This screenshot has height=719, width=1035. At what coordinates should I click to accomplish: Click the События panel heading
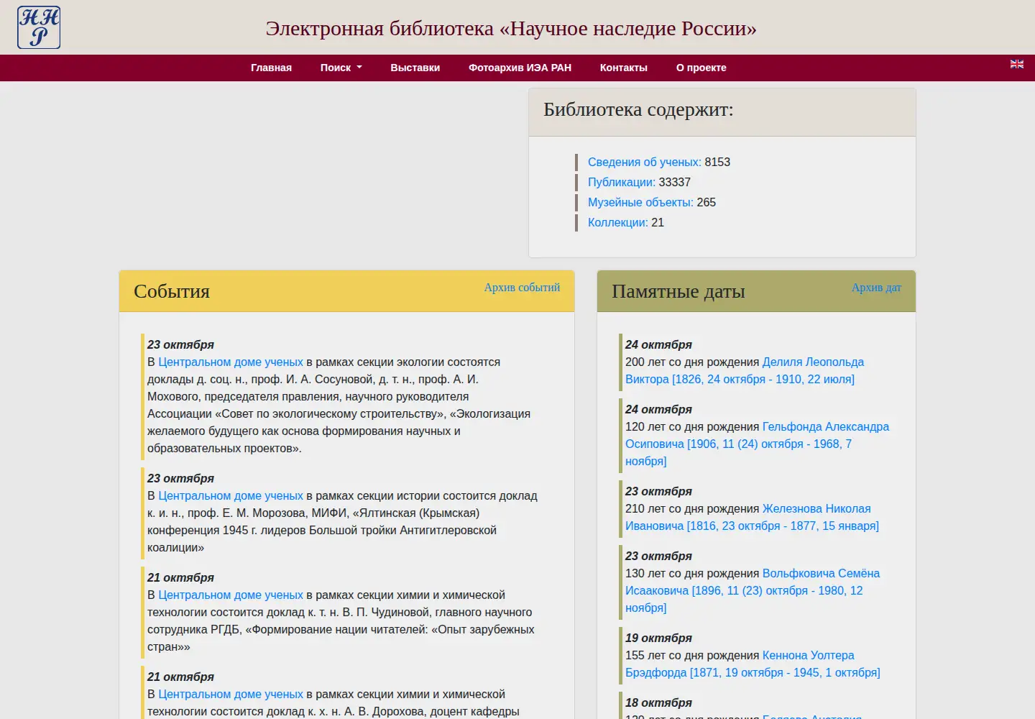click(x=172, y=291)
